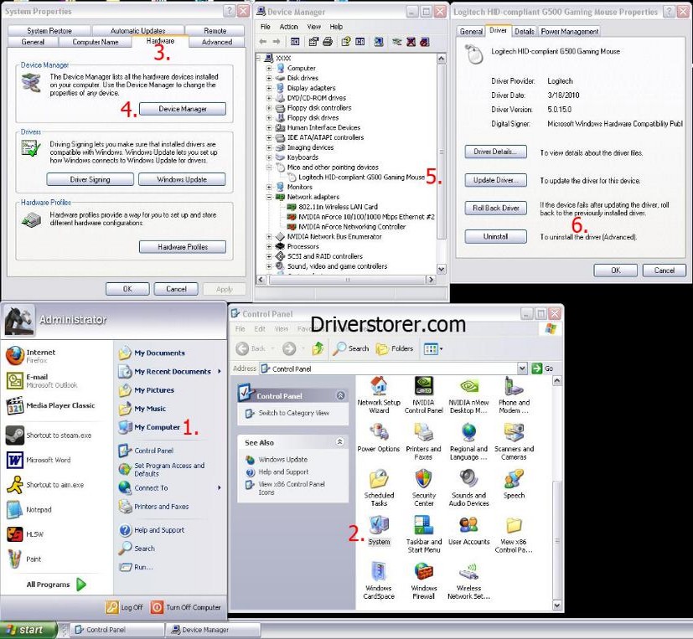The height and width of the screenshot is (639, 693).
Task: Select the Power Management tab
Action: [x=569, y=31]
